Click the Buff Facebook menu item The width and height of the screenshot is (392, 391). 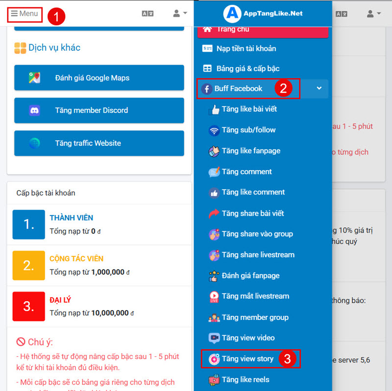point(263,89)
